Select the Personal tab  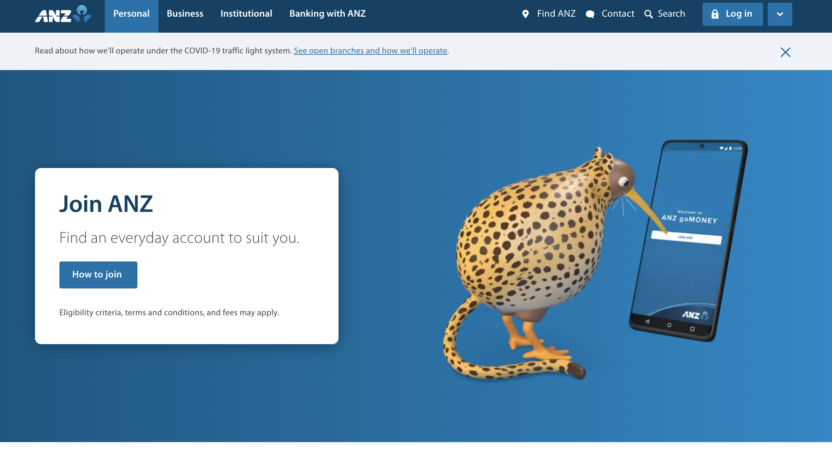131,14
